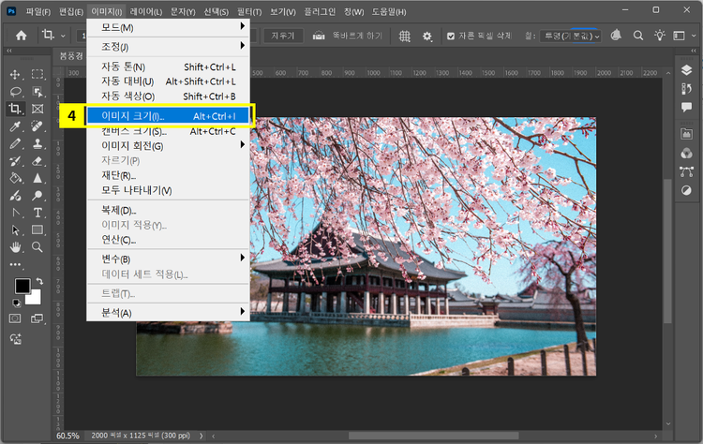Toggle the 자른 픽셀 삭제 checkbox
The width and height of the screenshot is (703, 444).
451,36
